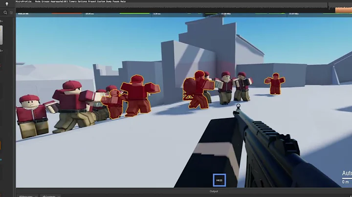Click Pause in the MicroProfiler bar
This screenshot has width=352, height=197.
click(116, 1)
